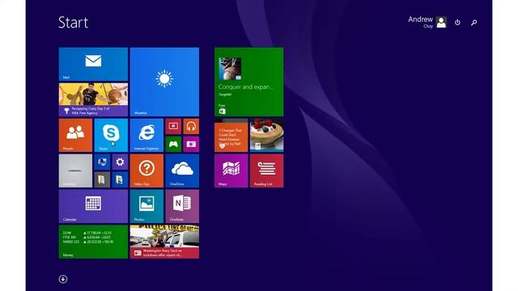The height and width of the screenshot is (291, 518).
Task: Open the Sports tile about NBA Free Agency
Action: 93,99
